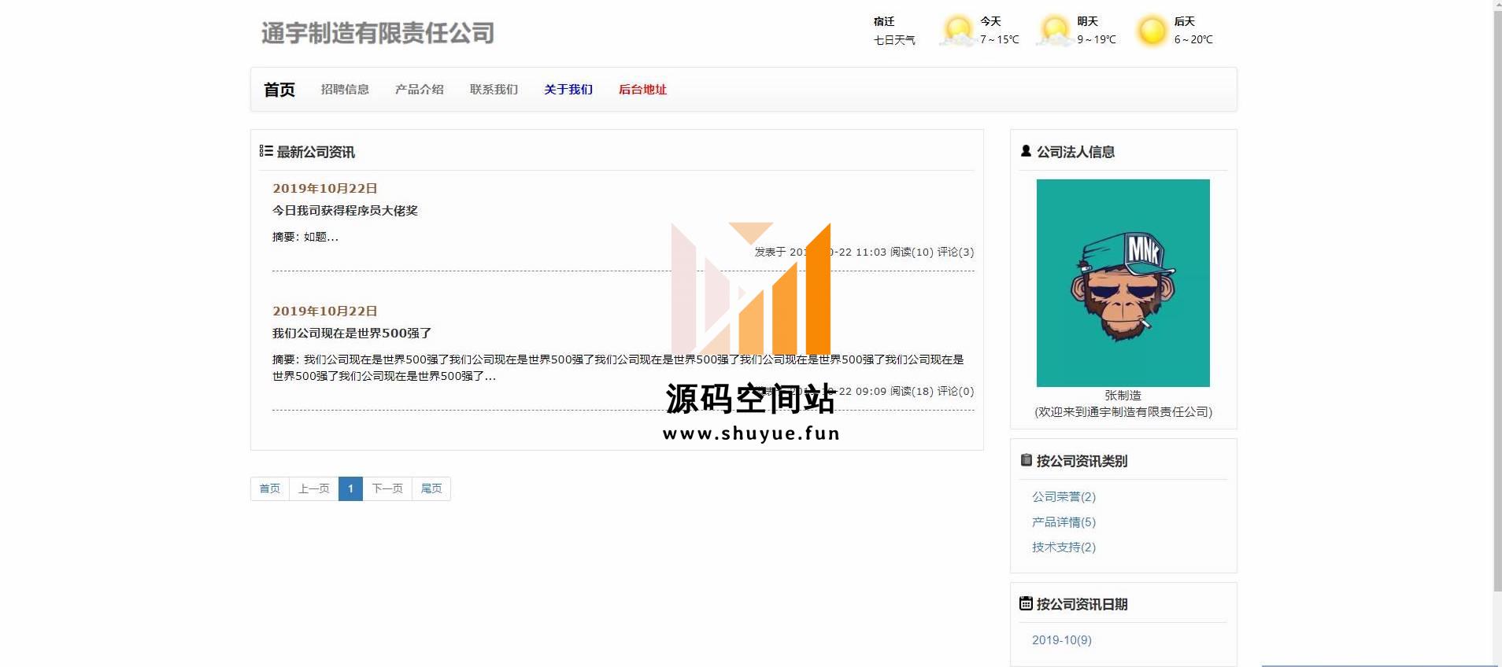Open the 首页 navigation tab
Screen dimensions: 1502x667
[279, 90]
